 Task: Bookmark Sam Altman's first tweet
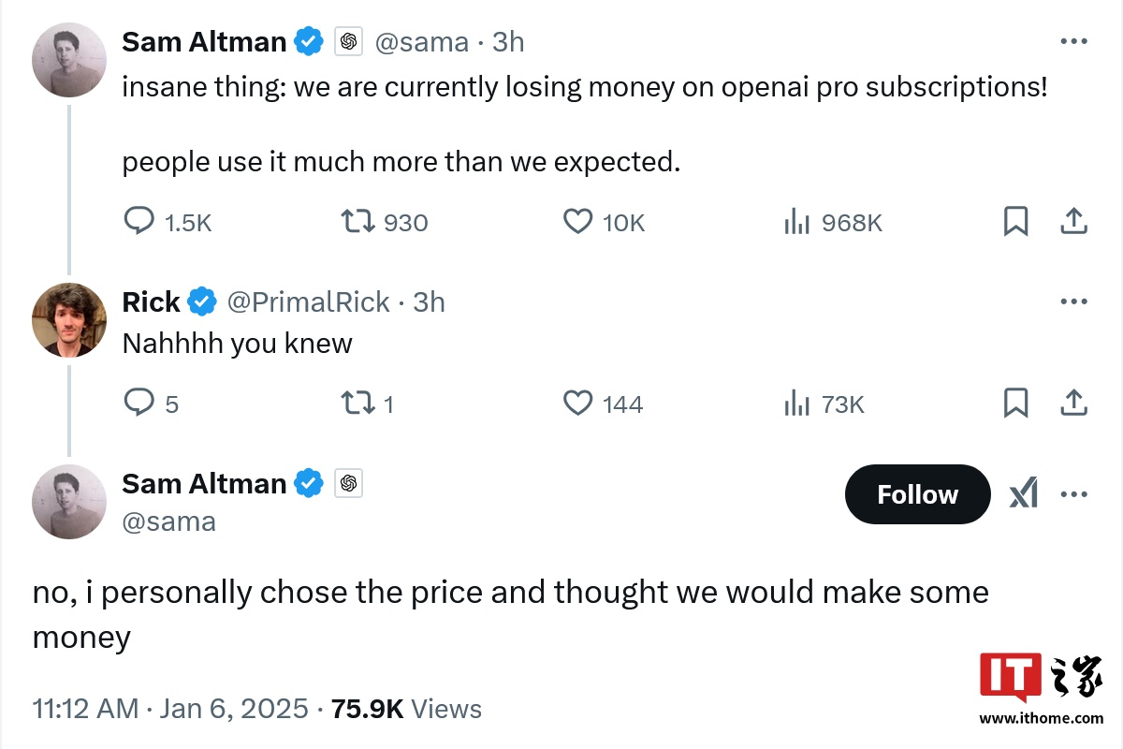pyautogui.click(x=1015, y=222)
